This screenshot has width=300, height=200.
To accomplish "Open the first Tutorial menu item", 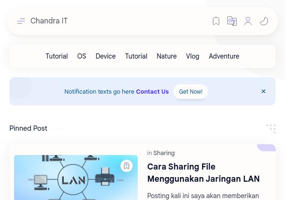I will coord(56,56).
